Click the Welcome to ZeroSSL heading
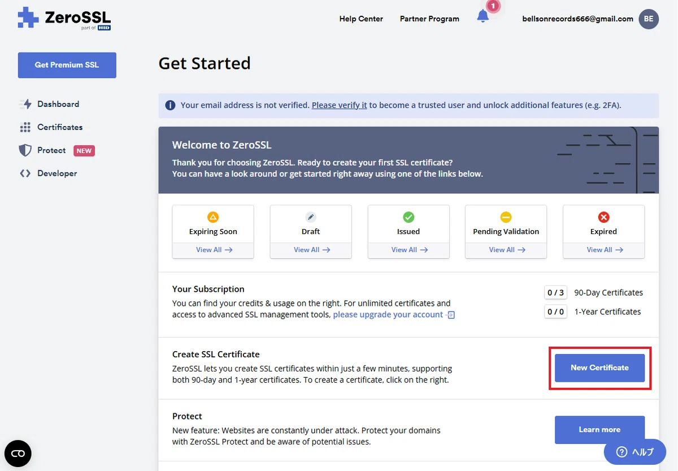The height and width of the screenshot is (471, 678). 222,145
